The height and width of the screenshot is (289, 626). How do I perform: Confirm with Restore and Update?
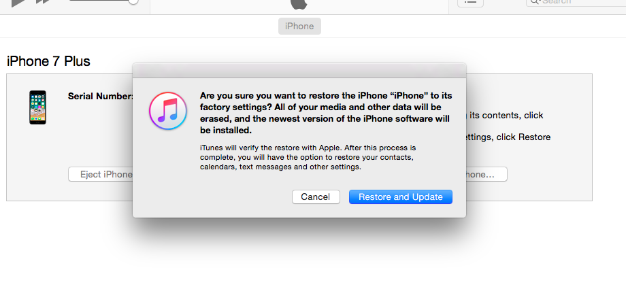pos(400,197)
